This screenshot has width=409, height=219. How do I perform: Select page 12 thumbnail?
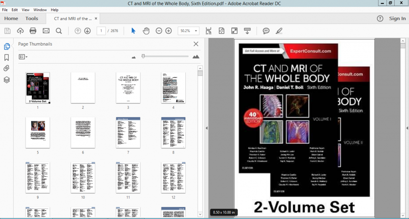(173, 177)
